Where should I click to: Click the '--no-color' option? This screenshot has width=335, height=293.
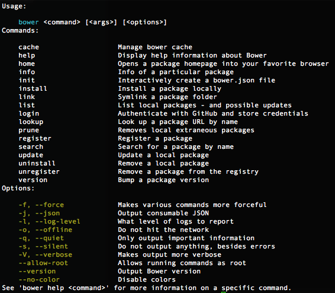39,280
